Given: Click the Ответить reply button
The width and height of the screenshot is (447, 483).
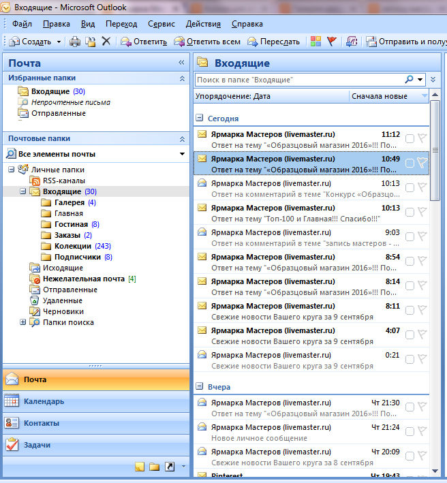Looking at the screenshot, I should [x=144, y=42].
